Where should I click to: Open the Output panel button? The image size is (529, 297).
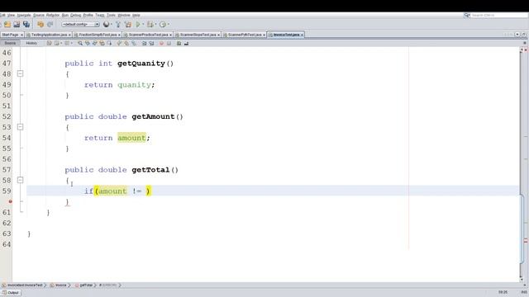11,293
